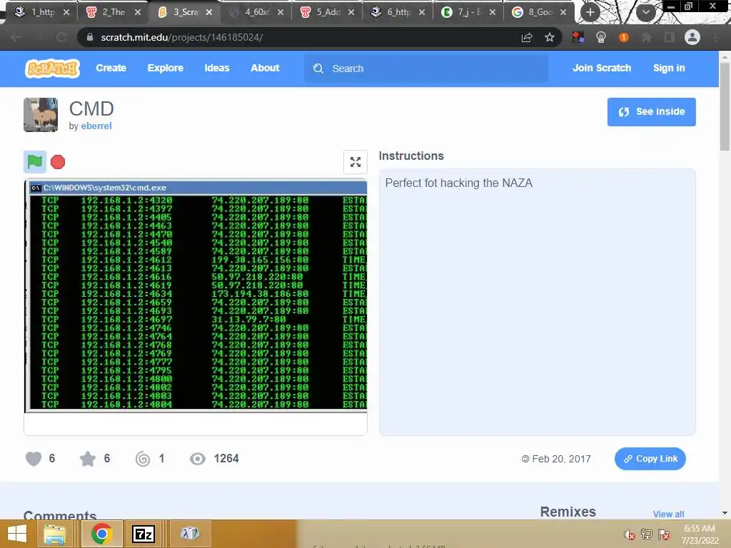The height and width of the screenshot is (548, 731).
Task: Open the Explore menu item
Action: tap(166, 68)
